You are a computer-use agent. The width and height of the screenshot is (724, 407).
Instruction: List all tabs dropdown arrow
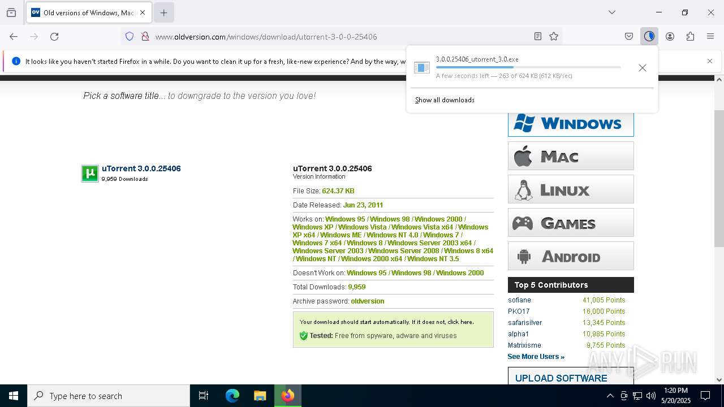click(612, 12)
